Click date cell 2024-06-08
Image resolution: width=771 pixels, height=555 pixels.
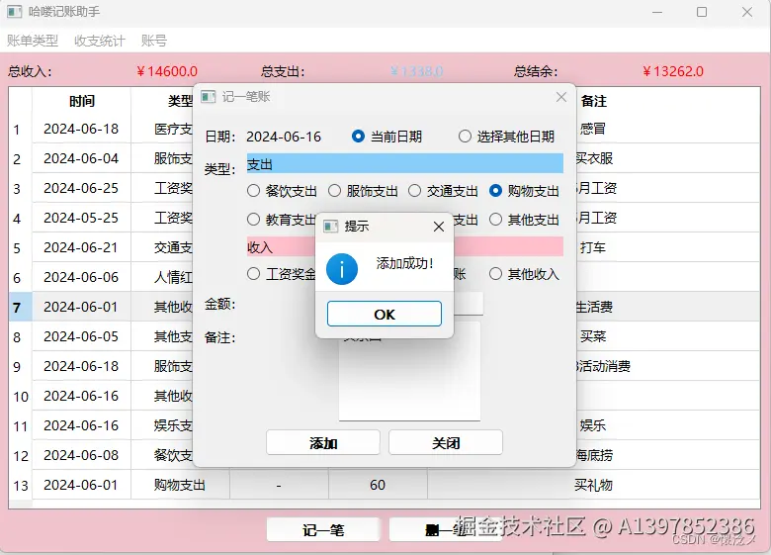click(x=82, y=455)
